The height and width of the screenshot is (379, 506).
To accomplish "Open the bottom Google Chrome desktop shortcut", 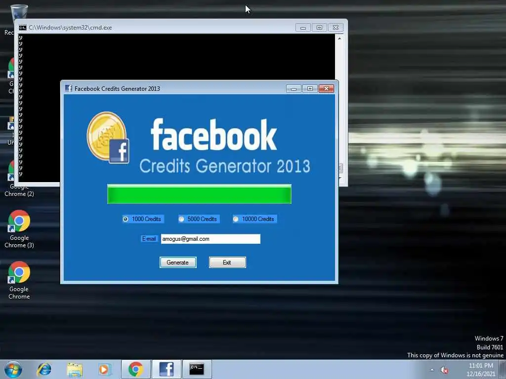I will tap(19, 280).
